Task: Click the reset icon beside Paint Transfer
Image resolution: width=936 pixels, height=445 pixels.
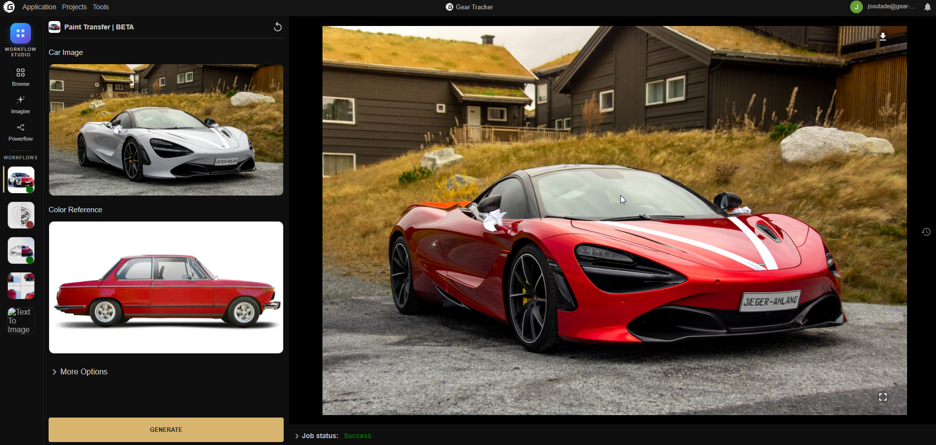Action: pyautogui.click(x=278, y=27)
